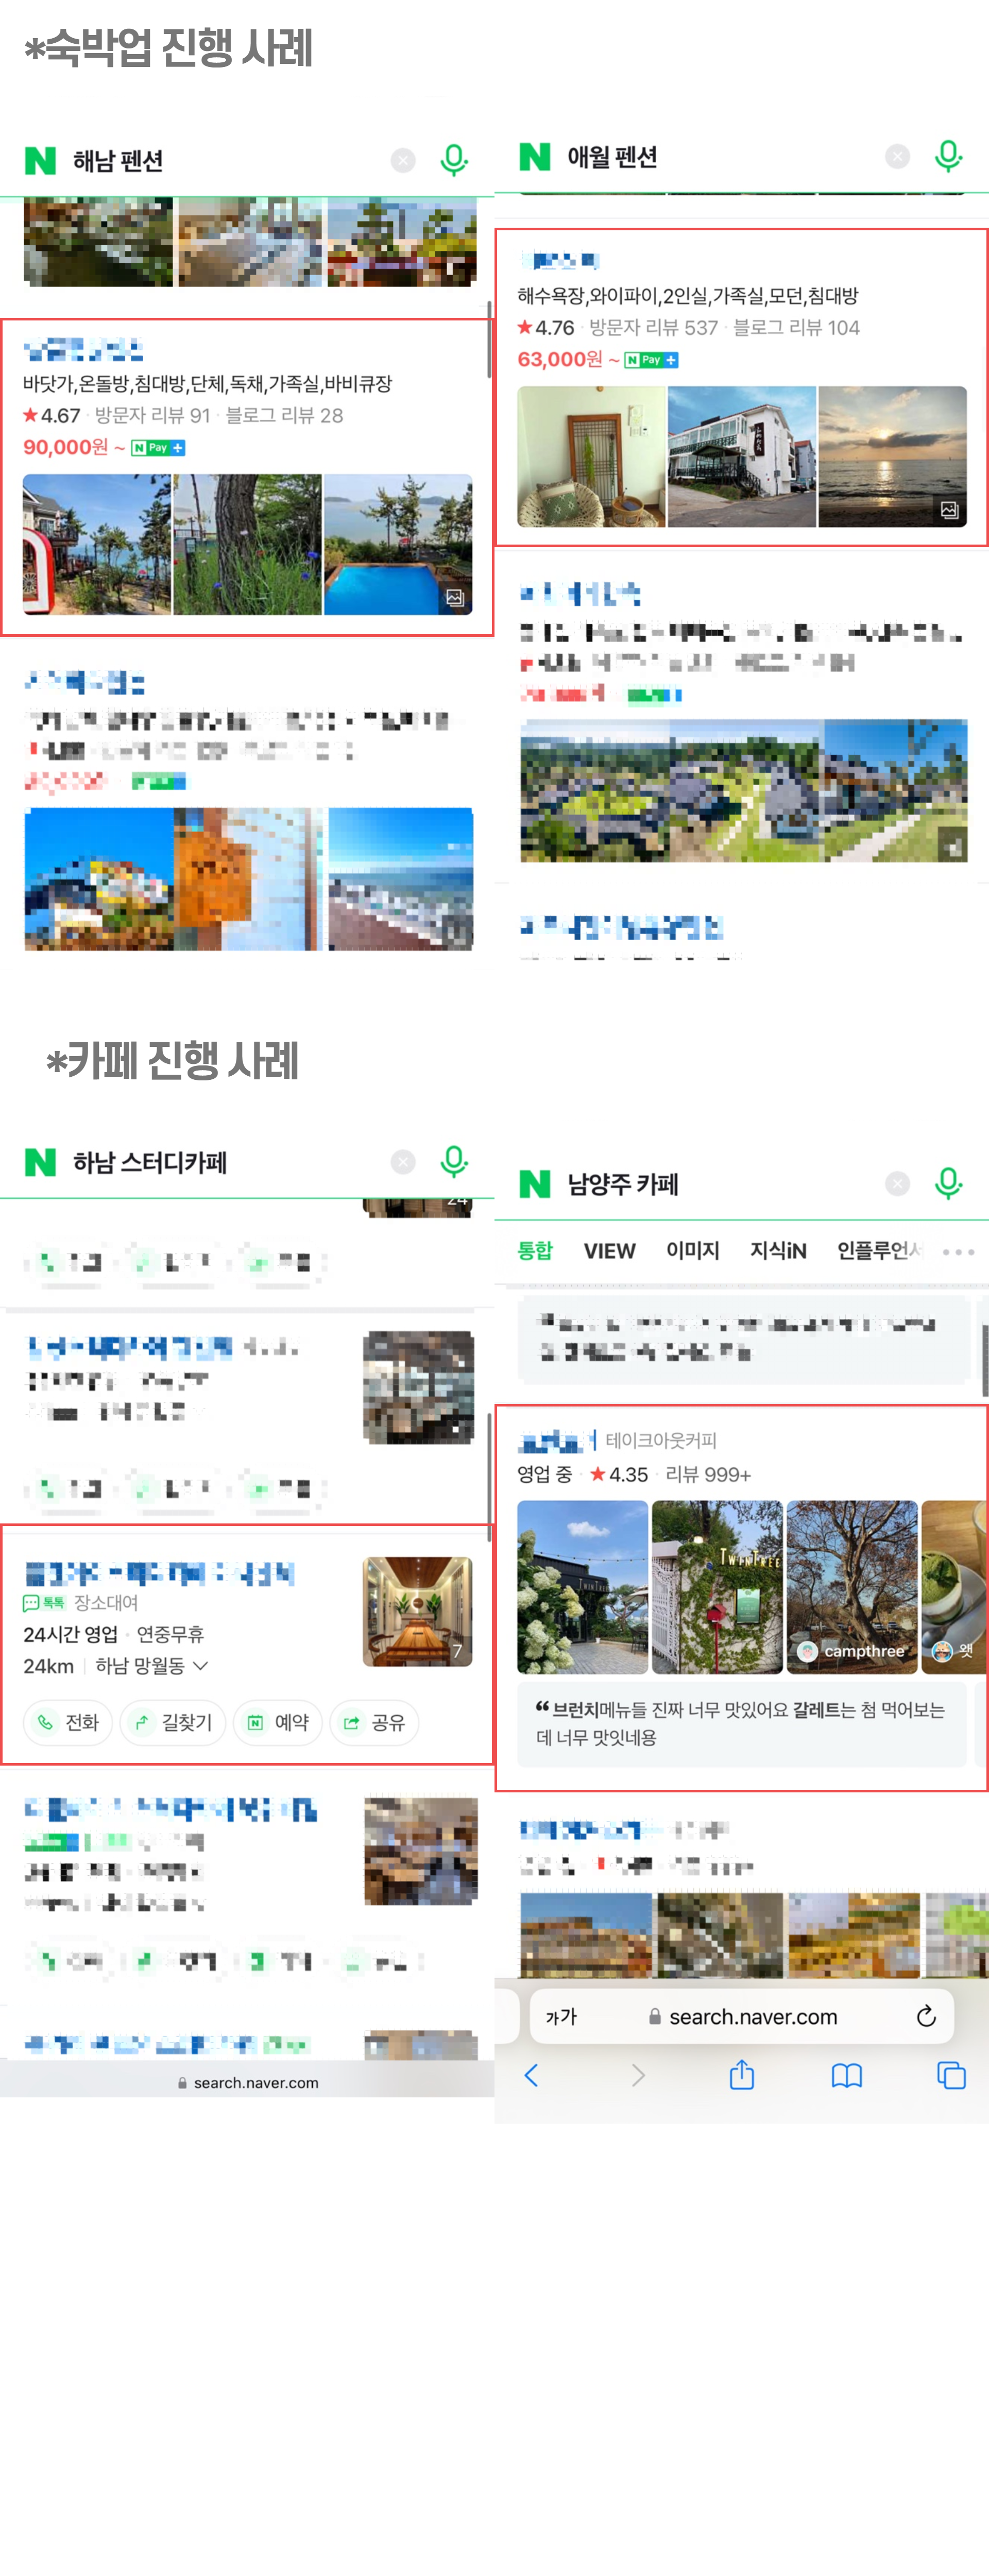Tap the microphone icon beside 해남 펜션 search
This screenshot has height=2576, width=989.
coord(454,160)
